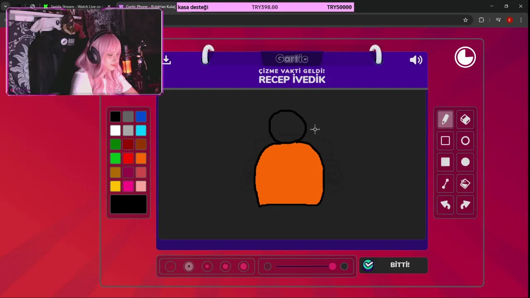Pick the maroon color swatch
The height and width of the screenshot is (298, 530).
pos(128,172)
